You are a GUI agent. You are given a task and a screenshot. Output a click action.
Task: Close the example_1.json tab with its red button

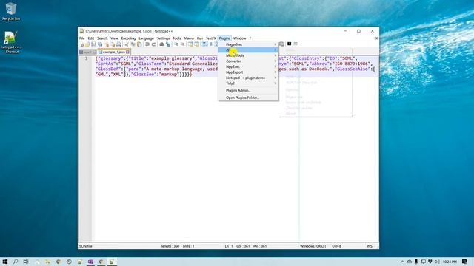pos(128,52)
